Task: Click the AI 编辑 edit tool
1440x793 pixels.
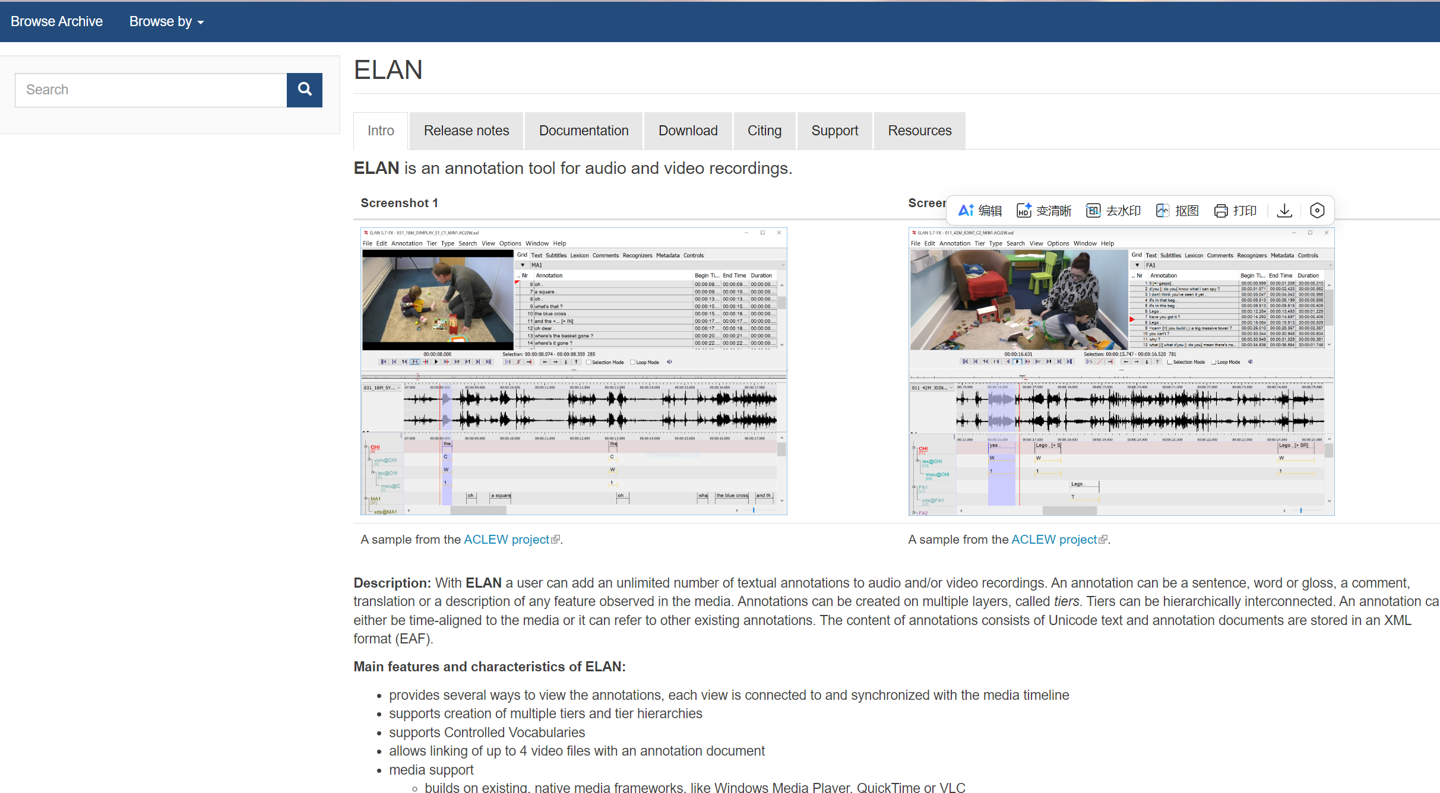Action: (980, 211)
